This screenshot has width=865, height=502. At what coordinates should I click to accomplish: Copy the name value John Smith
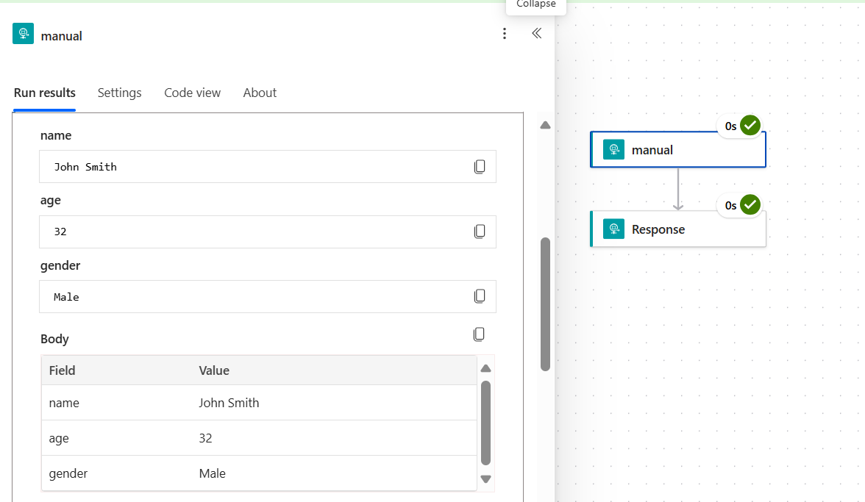[480, 166]
